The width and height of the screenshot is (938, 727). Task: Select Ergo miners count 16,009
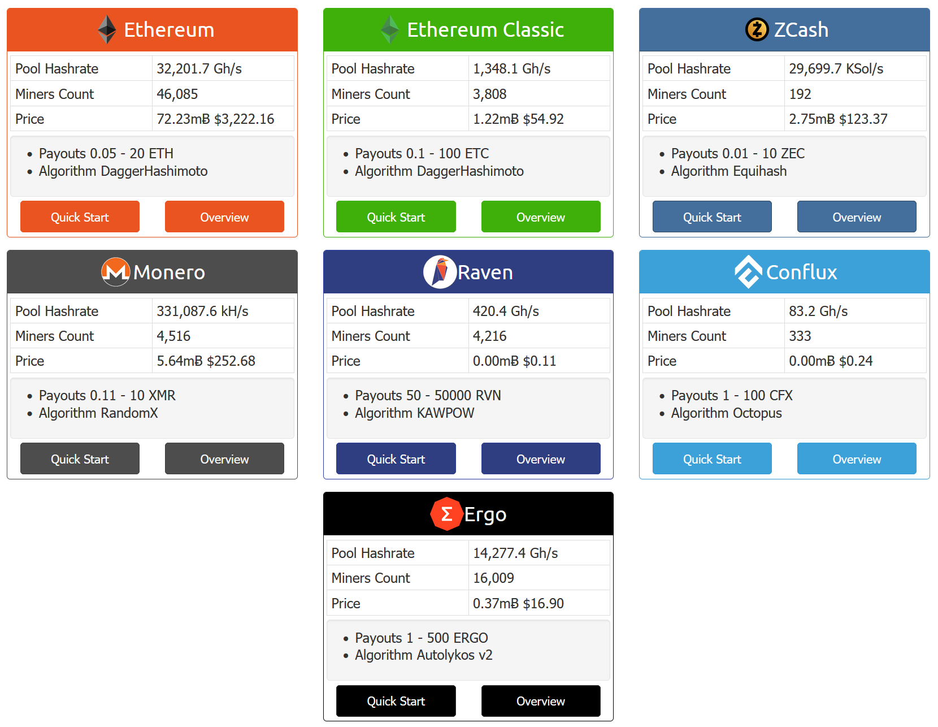(494, 578)
